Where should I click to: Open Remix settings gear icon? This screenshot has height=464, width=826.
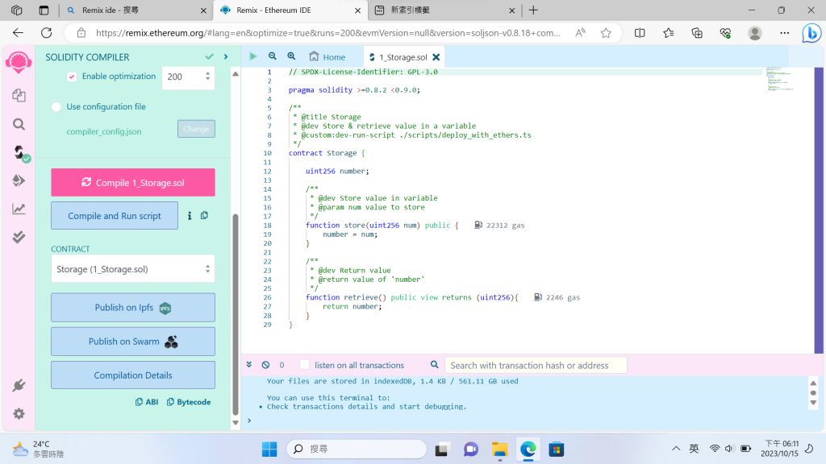19,414
